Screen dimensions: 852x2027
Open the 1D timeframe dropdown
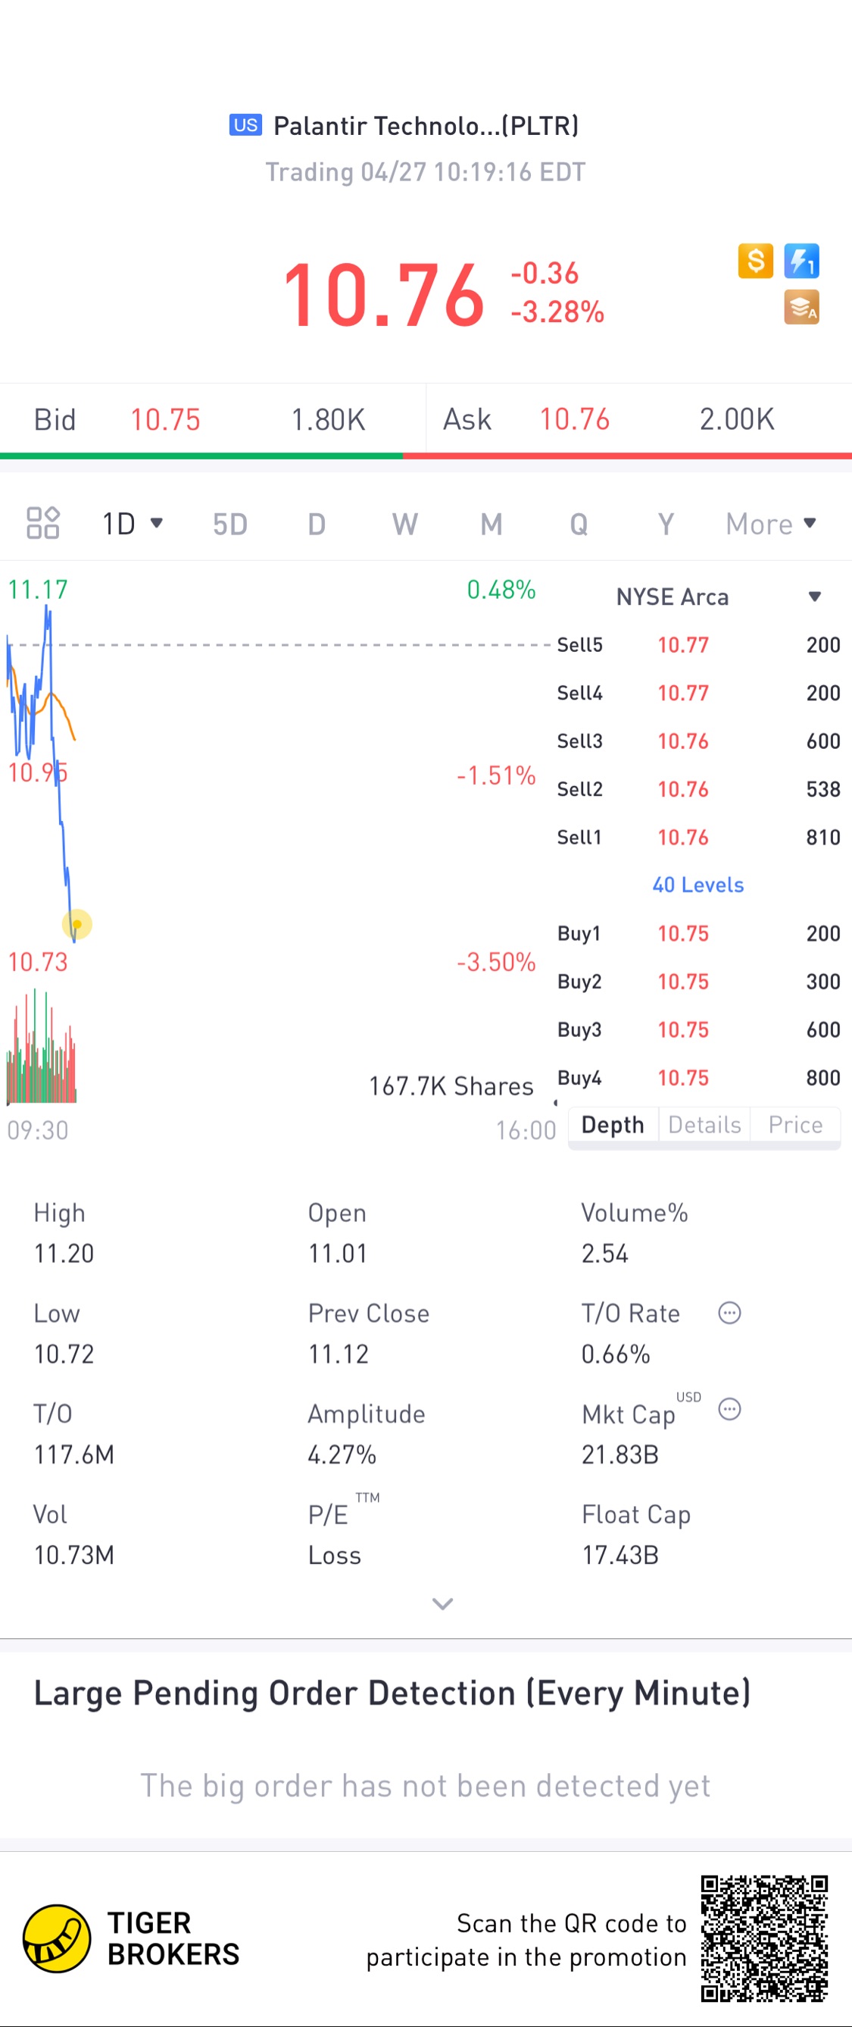[x=132, y=523]
